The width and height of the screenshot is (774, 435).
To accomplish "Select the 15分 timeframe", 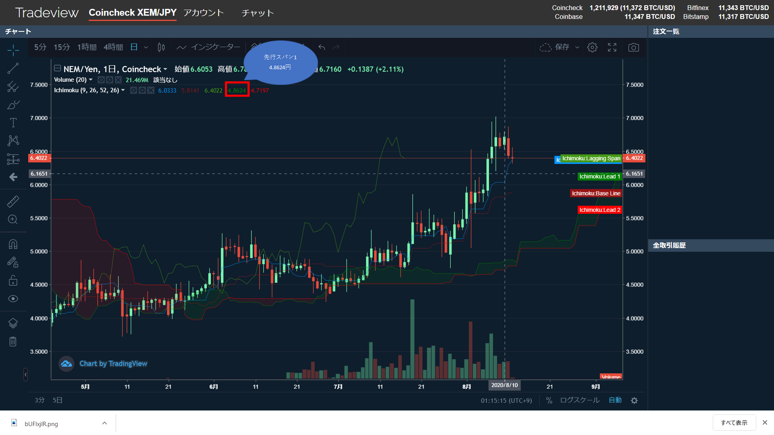I will coord(62,47).
